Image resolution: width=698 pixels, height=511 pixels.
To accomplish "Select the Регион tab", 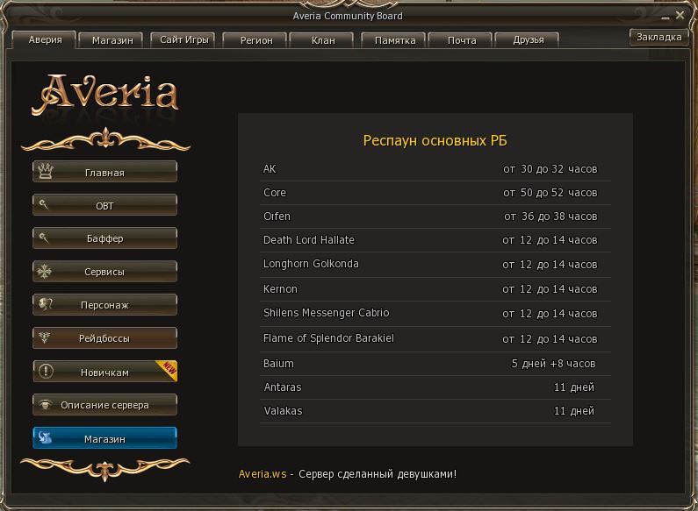I will click(x=255, y=40).
